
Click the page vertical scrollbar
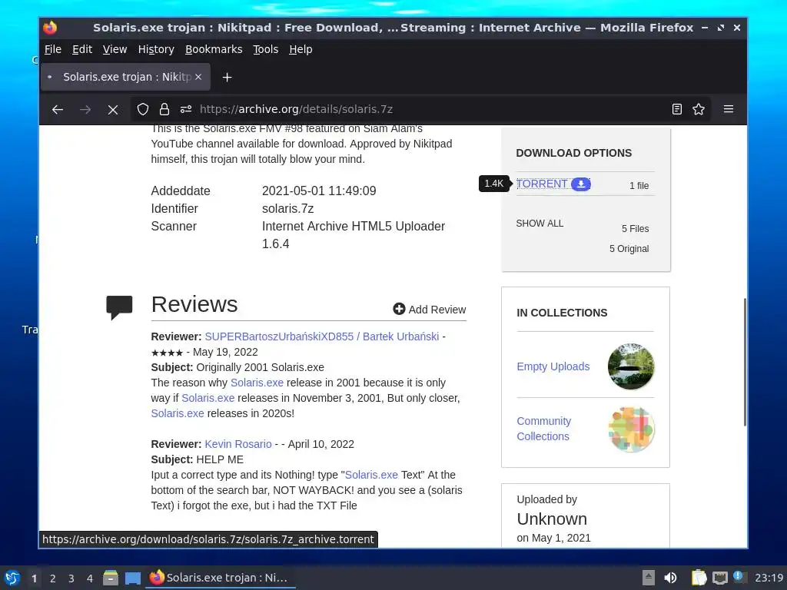tap(744, 362)
